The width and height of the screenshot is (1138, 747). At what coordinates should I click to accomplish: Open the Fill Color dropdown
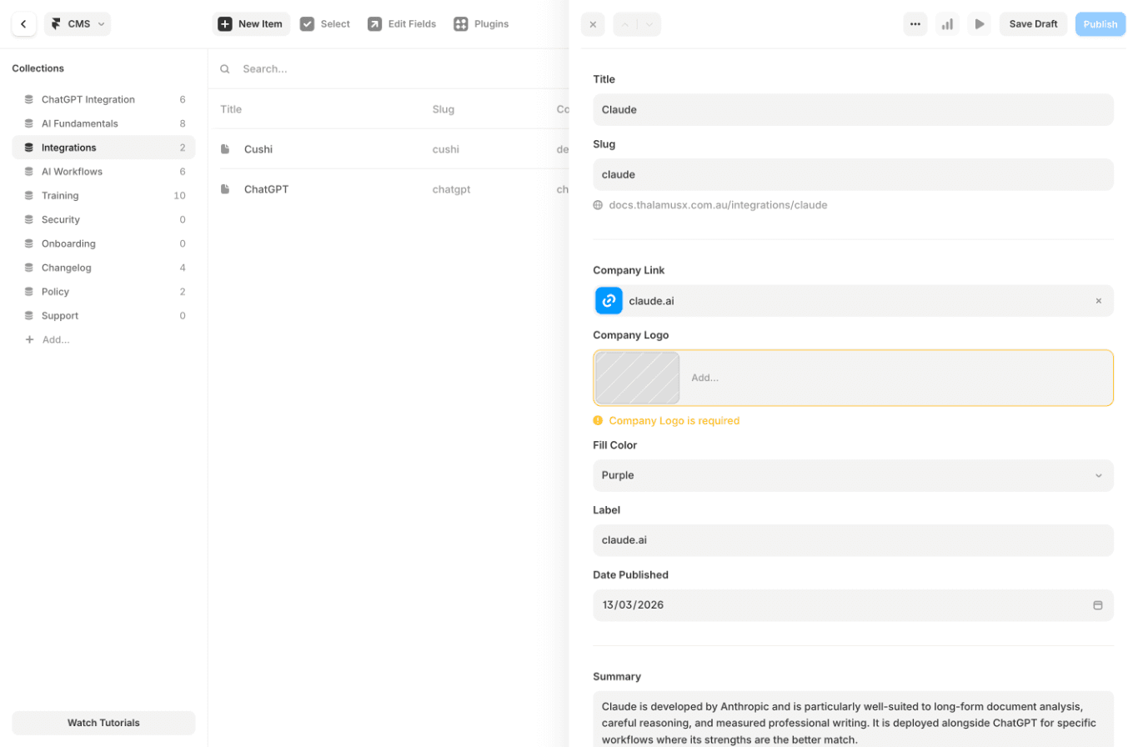[853, 475]
